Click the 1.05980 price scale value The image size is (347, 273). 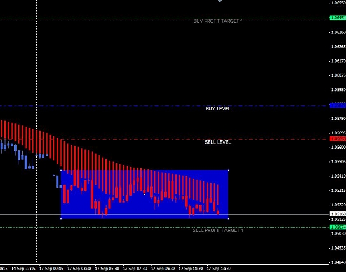[x=338, y=90]
